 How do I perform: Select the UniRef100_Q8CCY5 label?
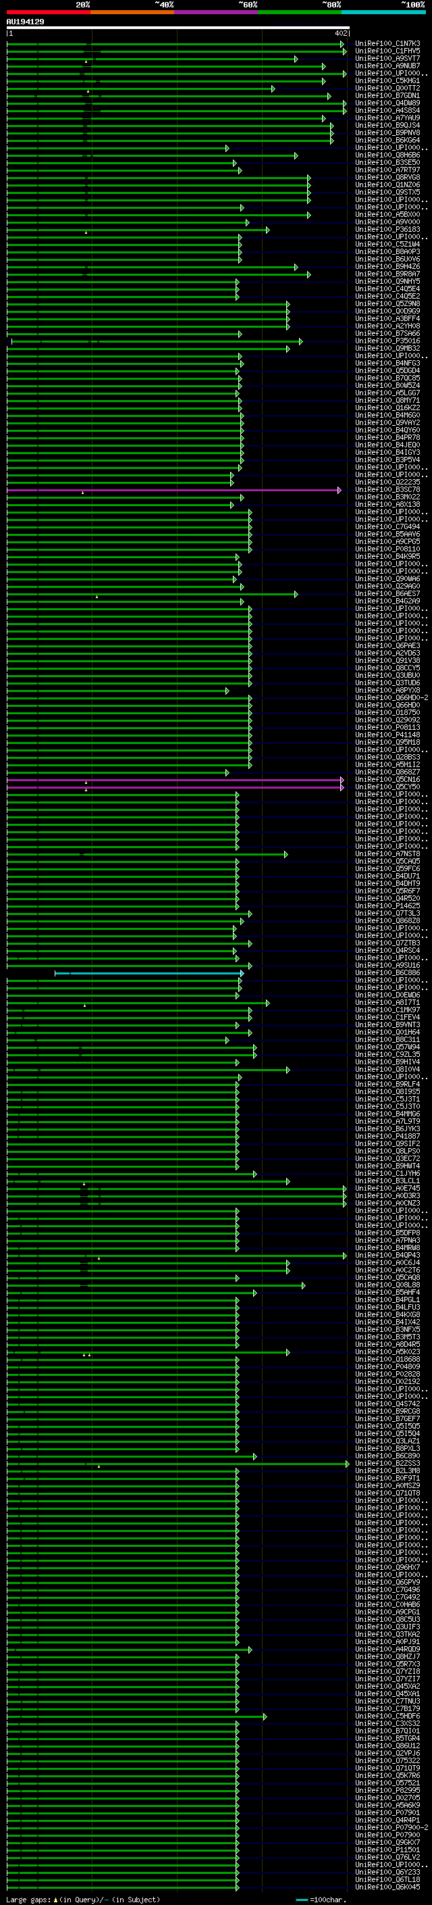pyautogui.click(x=387, y=668)
